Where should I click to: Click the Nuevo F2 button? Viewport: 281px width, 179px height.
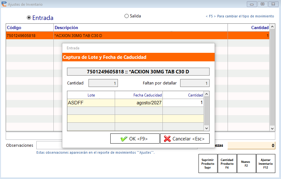coord(247,164)
